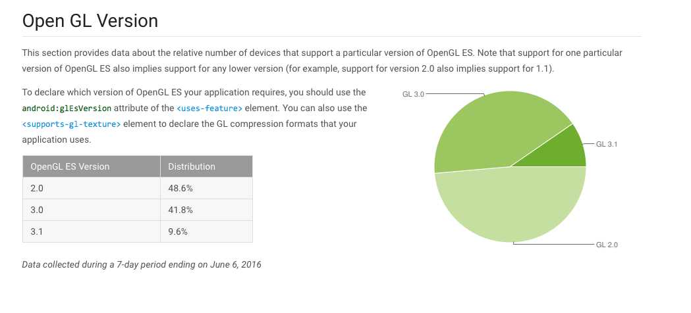Viewport: 691px width, 313px height.
Task: Select the 48.6% distribution cell
Action: coord(206,188)
